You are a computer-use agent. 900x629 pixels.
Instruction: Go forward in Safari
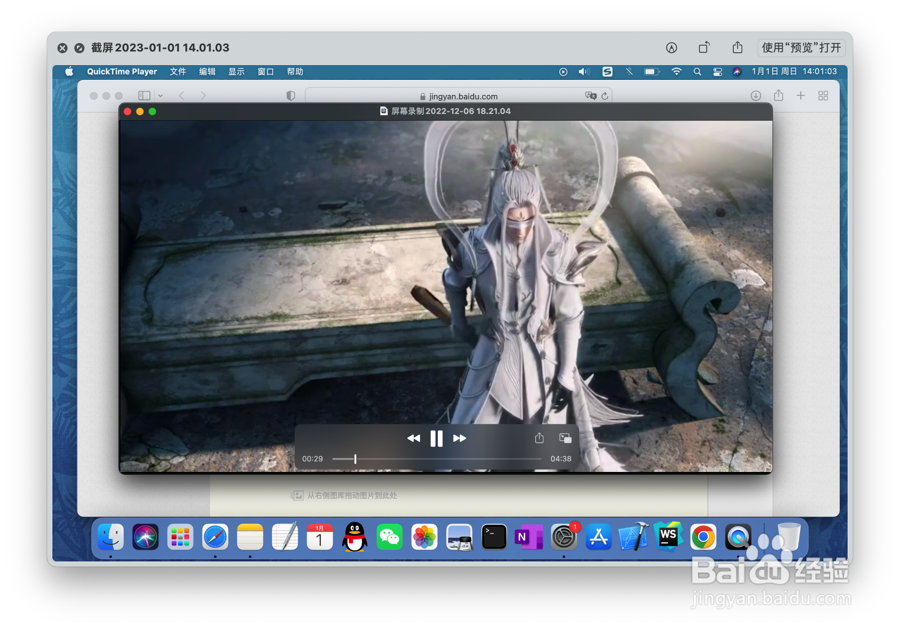[203, 96]
